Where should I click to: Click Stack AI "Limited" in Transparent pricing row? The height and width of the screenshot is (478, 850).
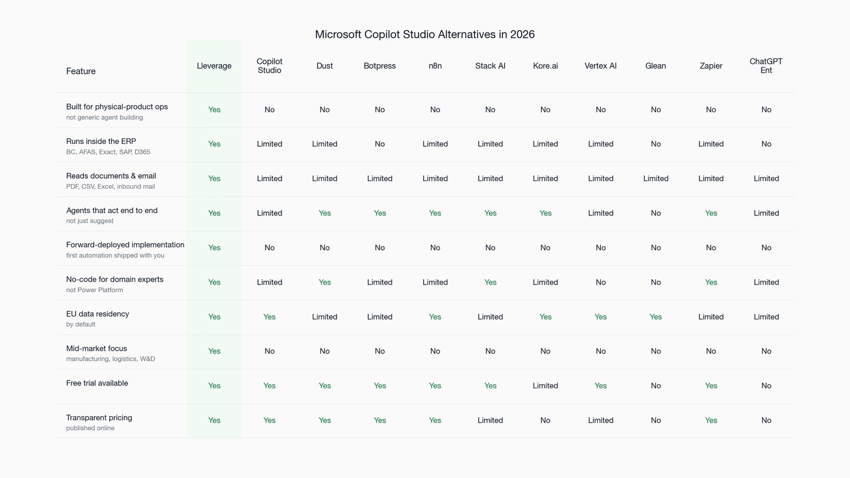[491, 420]
